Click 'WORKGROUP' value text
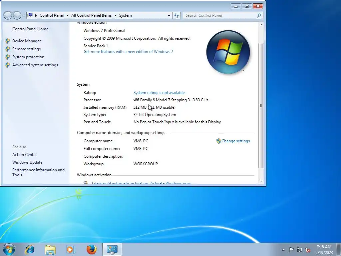The image size is (341, 256). [x=146, y=164]
